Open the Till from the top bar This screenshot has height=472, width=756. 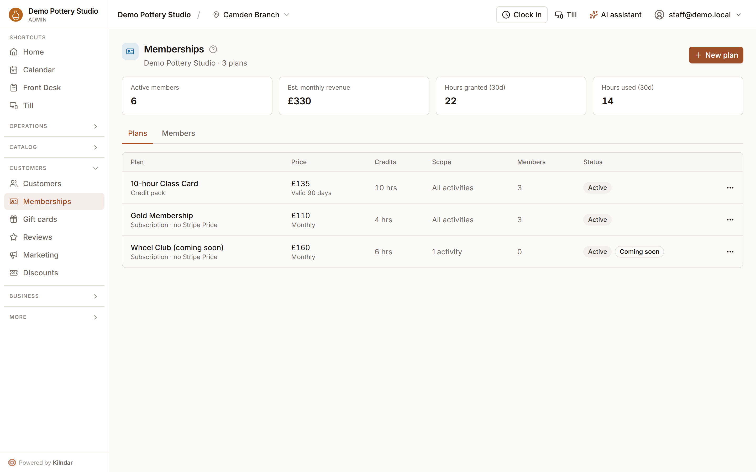566,15
